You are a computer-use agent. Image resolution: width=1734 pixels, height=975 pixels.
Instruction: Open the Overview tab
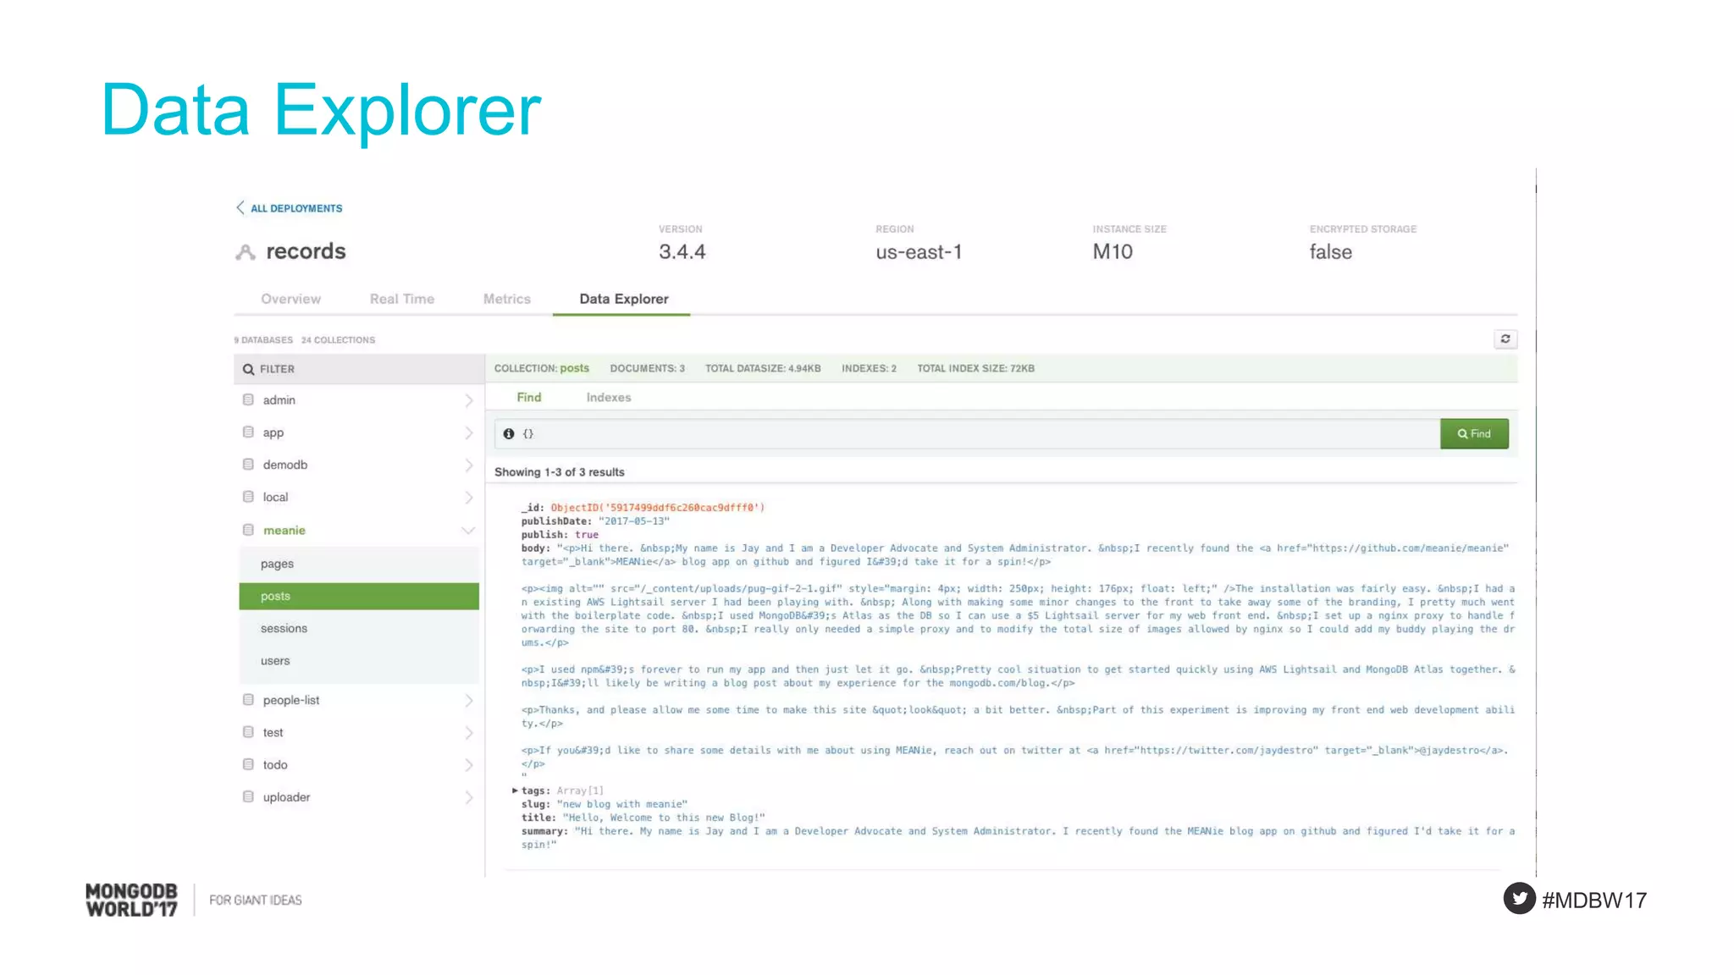(290, 299)
